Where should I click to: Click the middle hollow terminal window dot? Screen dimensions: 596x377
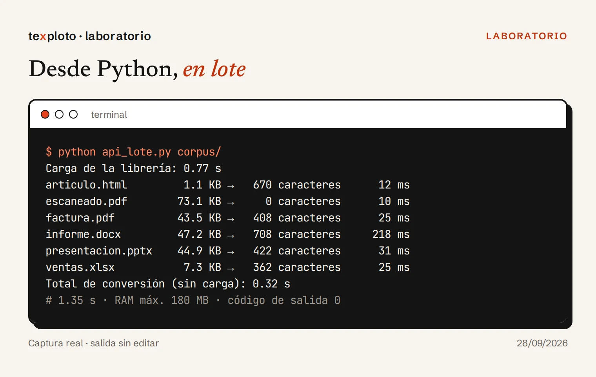(59, 114)
